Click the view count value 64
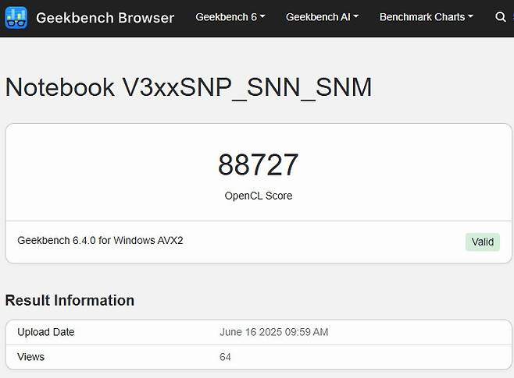This screenshot has width=514, height=378. [x=226, y=357]
